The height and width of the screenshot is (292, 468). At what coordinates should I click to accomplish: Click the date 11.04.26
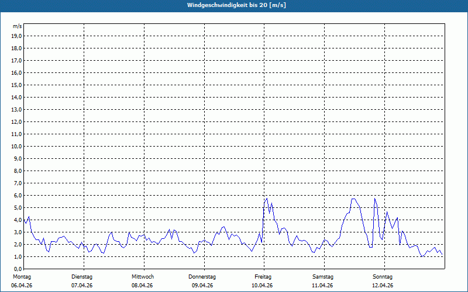point(322,286)
